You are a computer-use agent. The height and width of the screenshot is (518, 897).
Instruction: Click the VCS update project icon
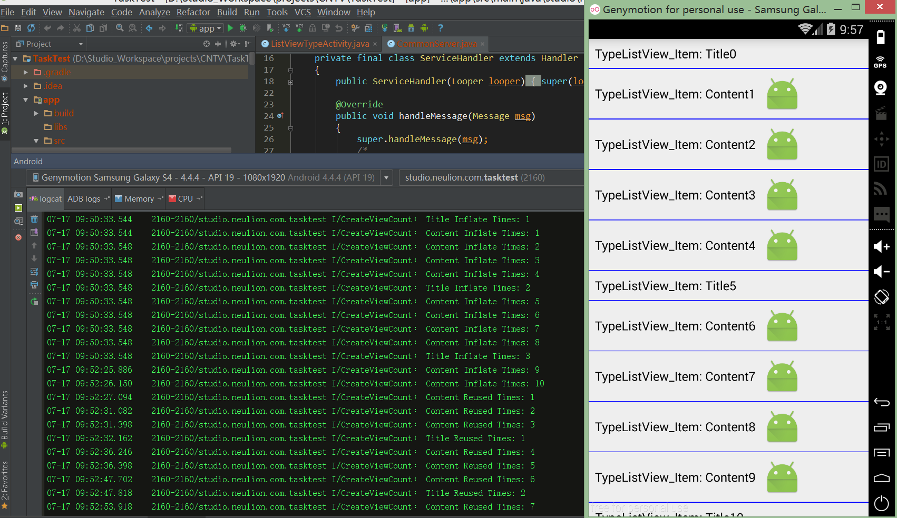coord(286,28)
